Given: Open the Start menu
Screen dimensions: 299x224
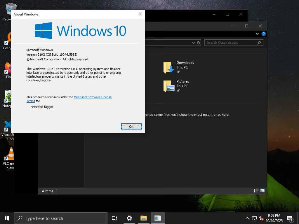Looking at the screenshot, I should tap(7, 218).
